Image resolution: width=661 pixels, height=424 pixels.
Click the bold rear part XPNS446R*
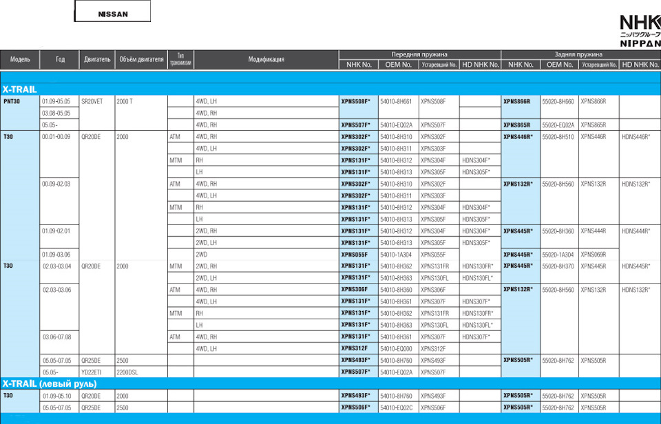[518, 137]
